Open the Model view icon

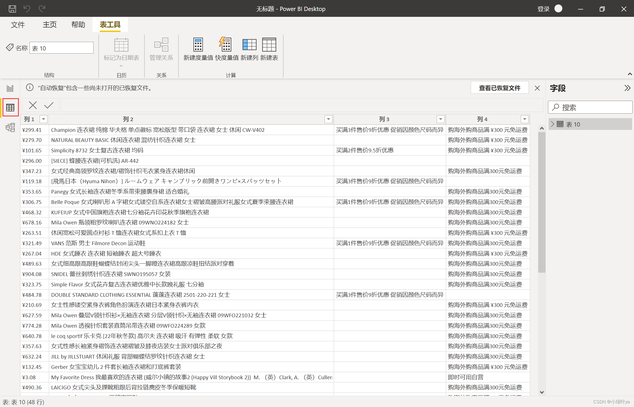click(x=10, y=128)
